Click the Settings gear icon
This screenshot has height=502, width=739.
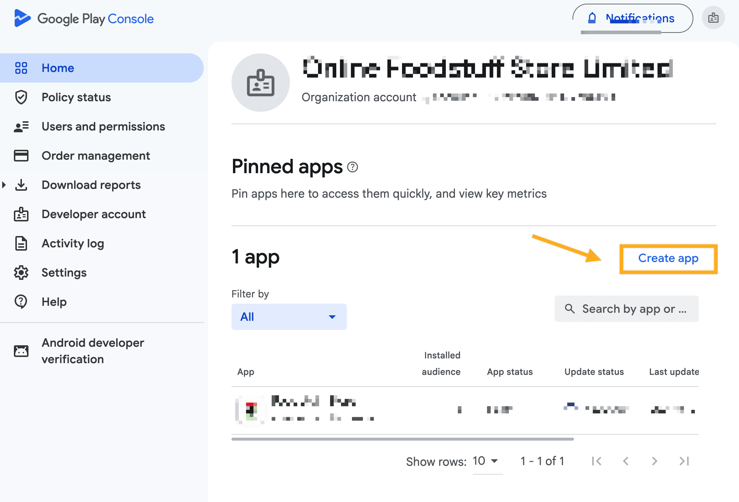[x=21, y=273]
